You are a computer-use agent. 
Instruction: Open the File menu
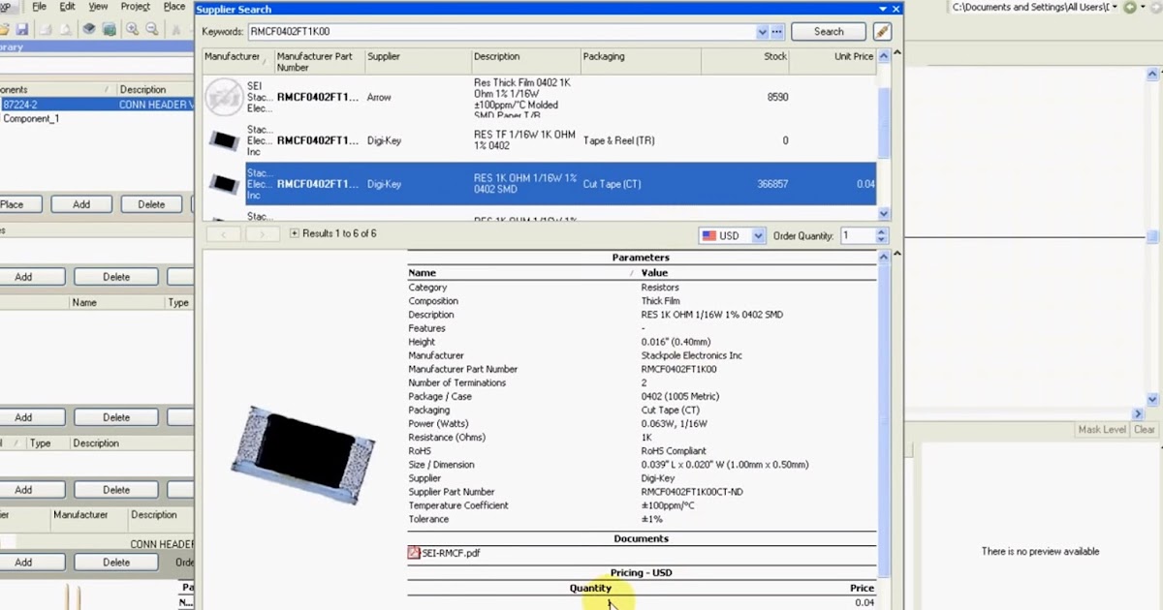point(41,7)
